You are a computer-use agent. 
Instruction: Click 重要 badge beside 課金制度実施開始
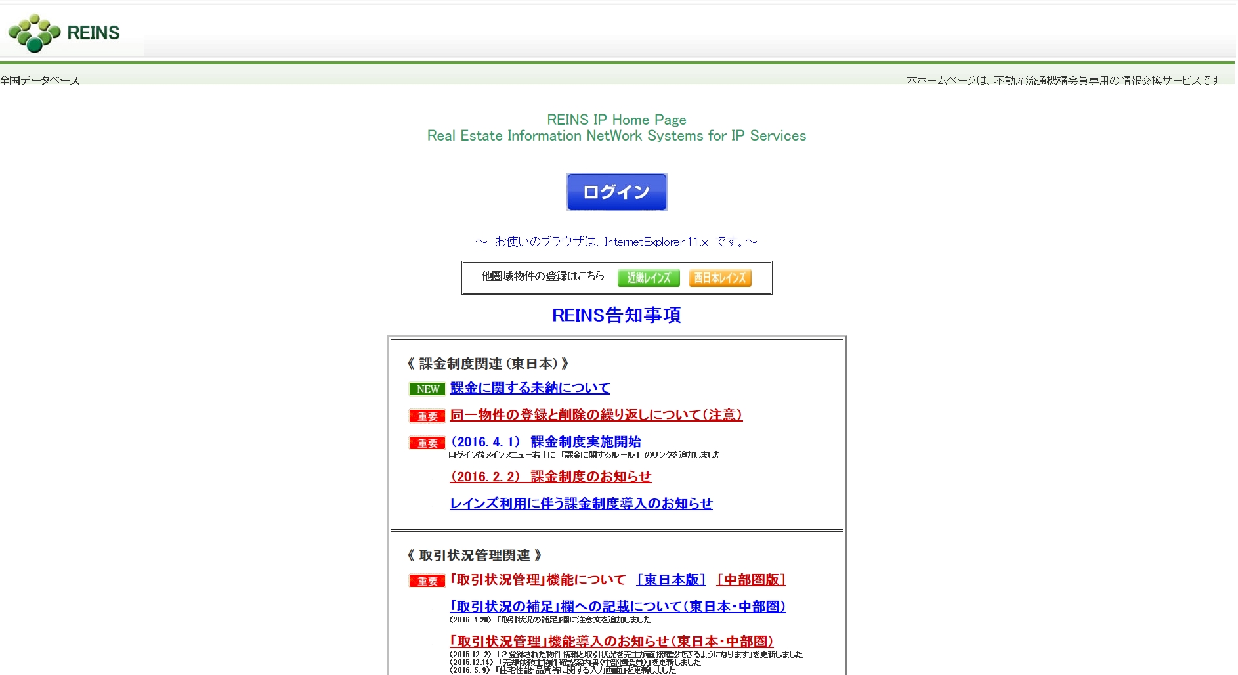427,443
